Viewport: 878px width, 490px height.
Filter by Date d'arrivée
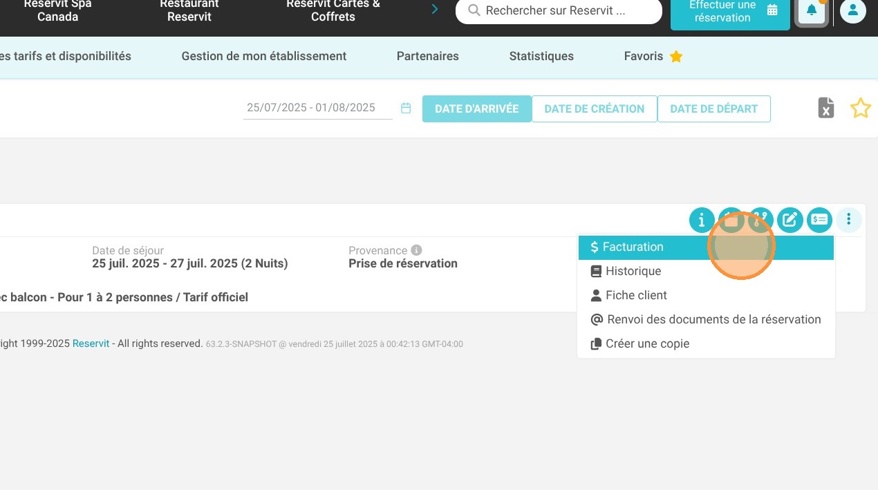[x=477, y=109]
